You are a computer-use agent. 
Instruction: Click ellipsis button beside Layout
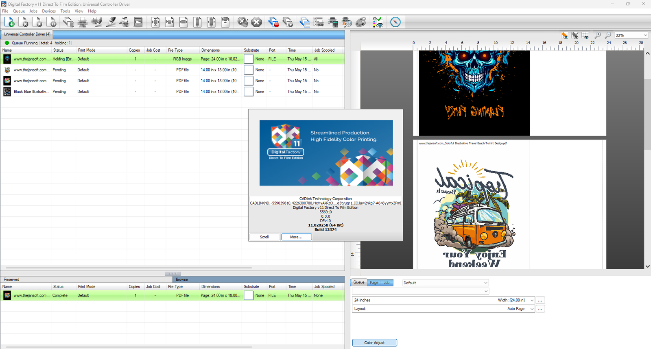click(540, 309)
